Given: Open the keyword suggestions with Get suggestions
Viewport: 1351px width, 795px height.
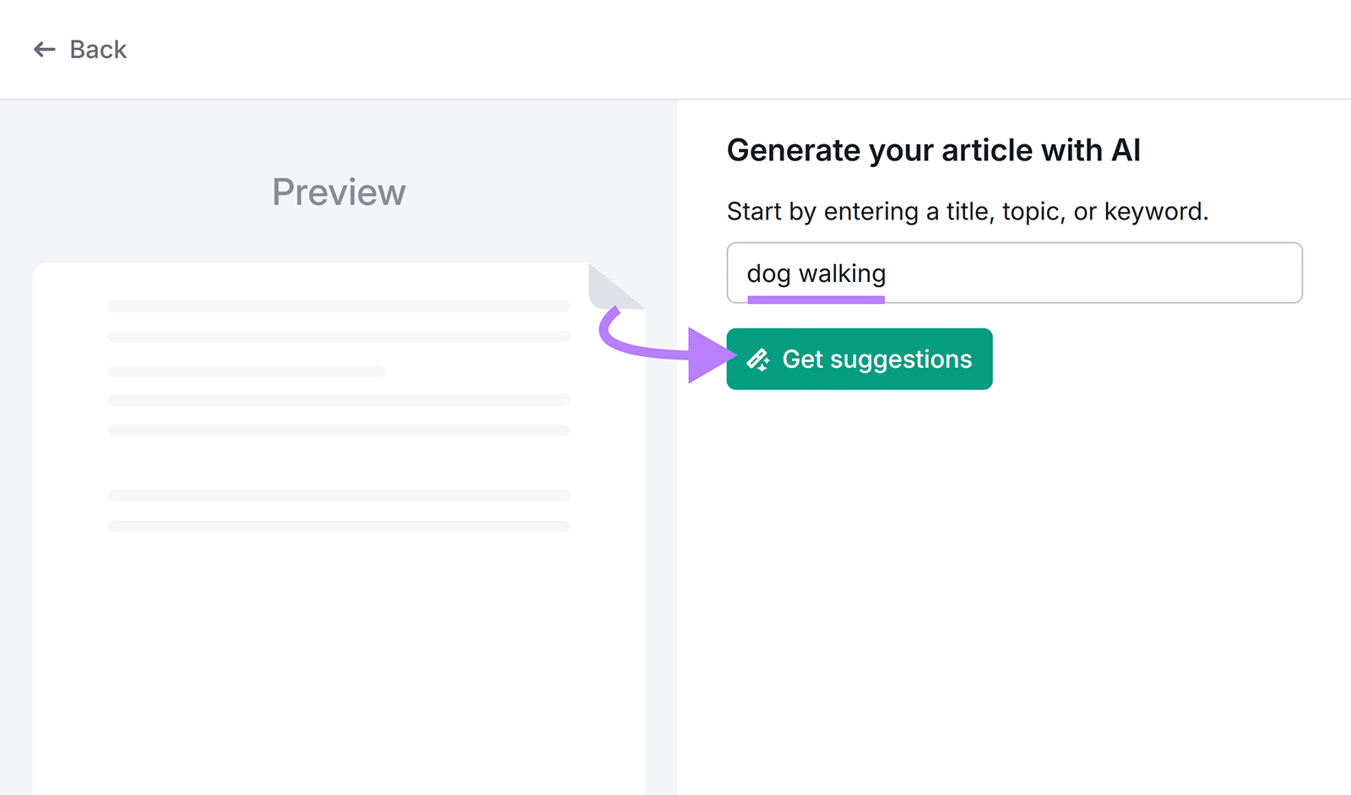Looking at the screenshot, I should pos(859,359).
